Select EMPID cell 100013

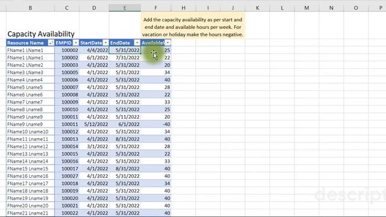click(x=67, y=139)
